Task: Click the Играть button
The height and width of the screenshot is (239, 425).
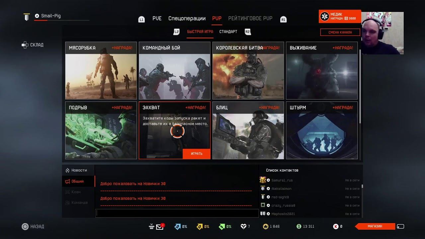Action: 197,154
